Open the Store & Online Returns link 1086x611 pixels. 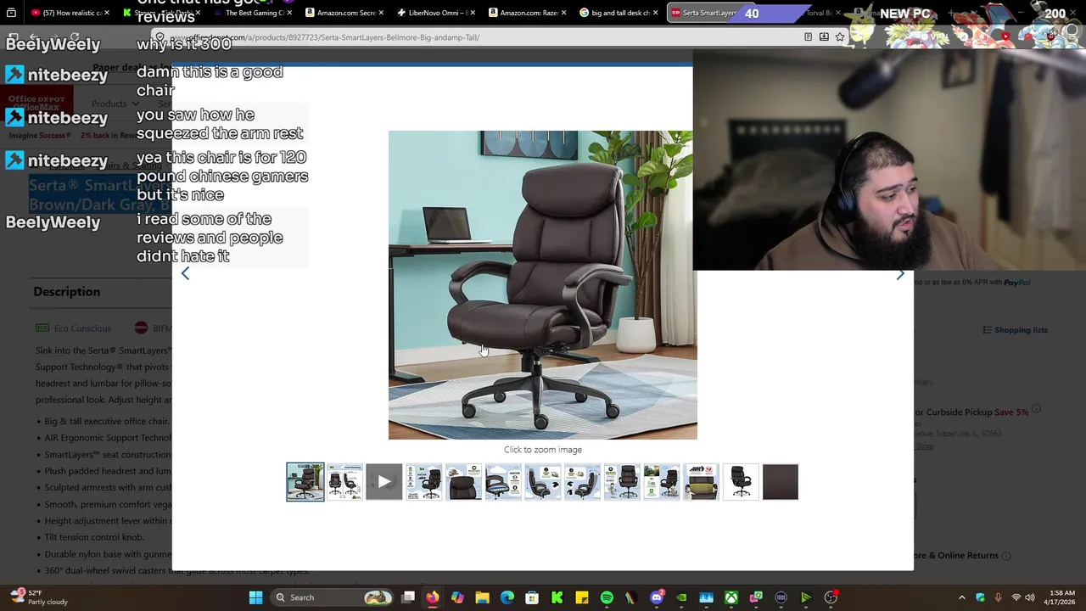point(961,556)
